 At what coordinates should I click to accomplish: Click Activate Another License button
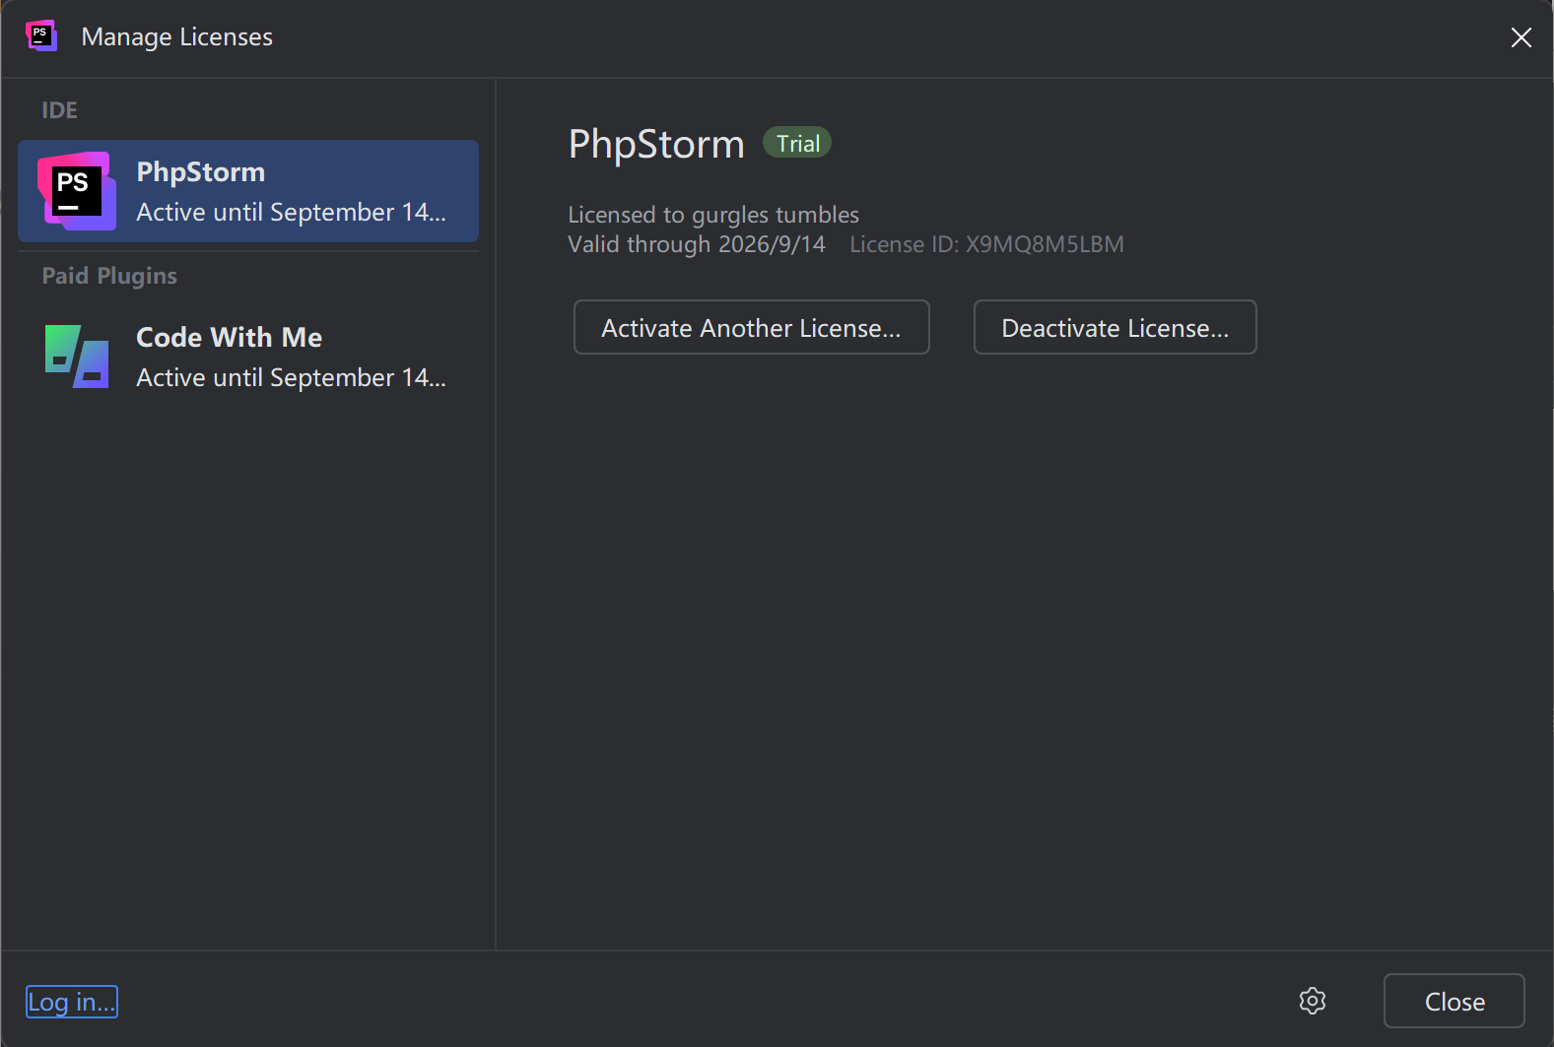click(752, 327)
